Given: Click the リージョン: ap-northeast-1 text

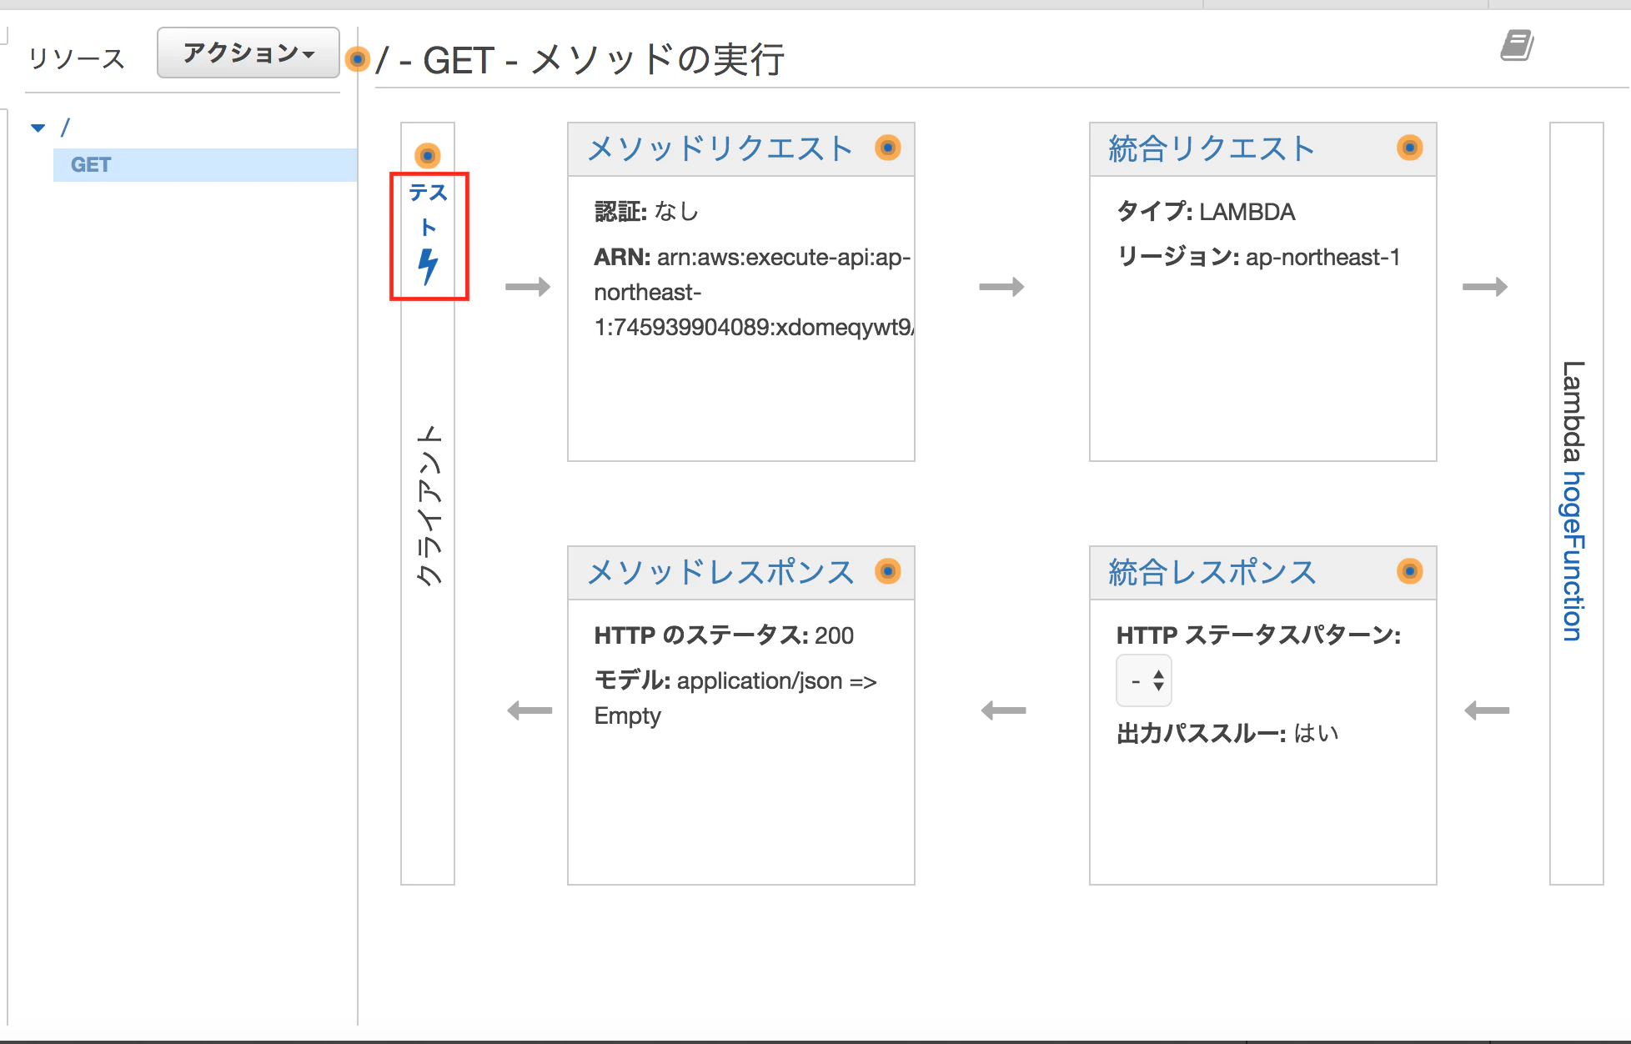Looking at the screenshot, I should (1258, 257).
